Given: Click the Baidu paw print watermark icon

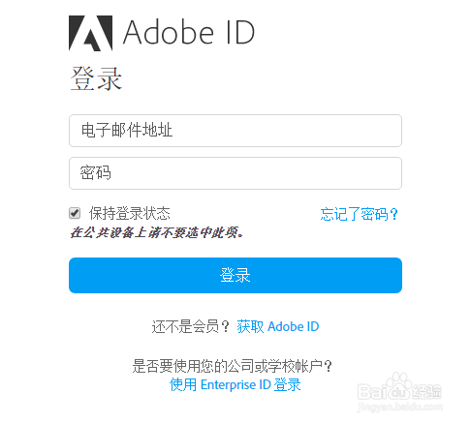Looking at the screenshot, I should click(399, 385).
